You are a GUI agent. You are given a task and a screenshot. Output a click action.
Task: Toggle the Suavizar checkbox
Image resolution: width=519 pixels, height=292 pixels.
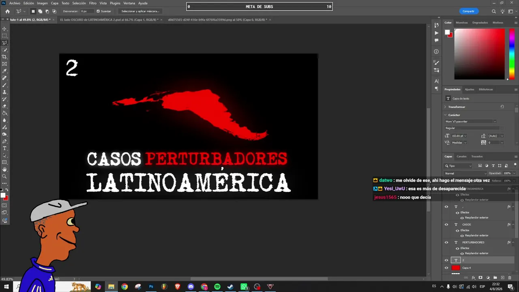(98, 11)
